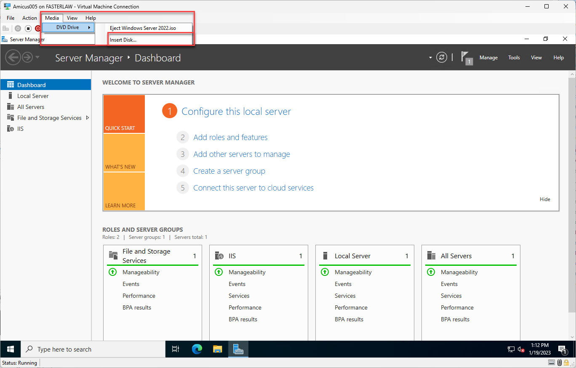The image size is (576, 368).
Task: Click Create a server group
Action: pos(229,171)
